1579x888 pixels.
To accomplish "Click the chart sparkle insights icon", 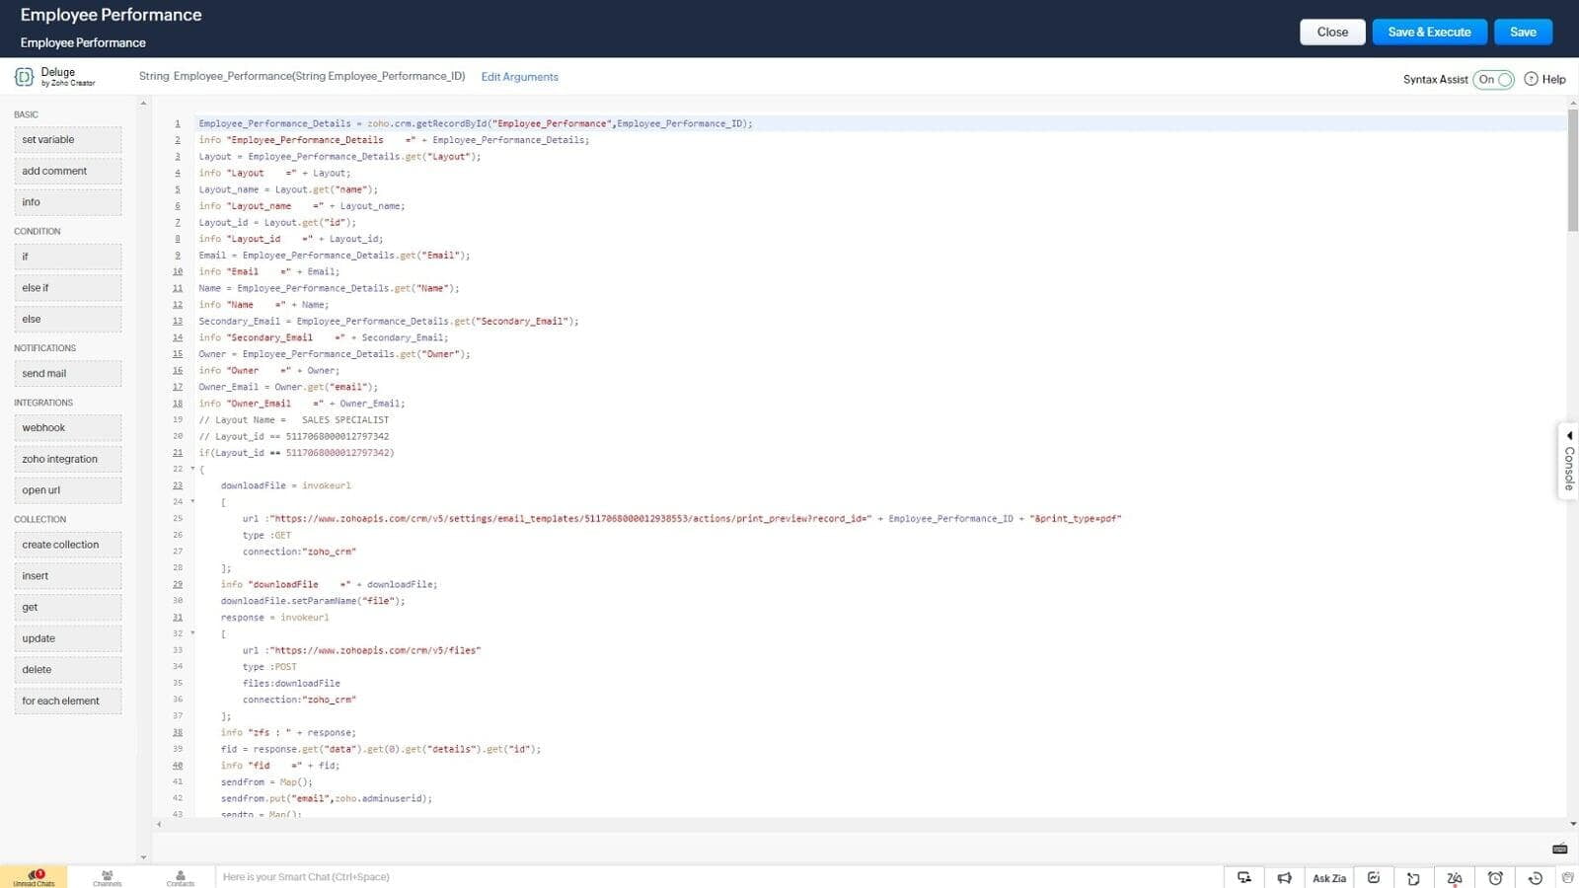I will [1373, 877].
